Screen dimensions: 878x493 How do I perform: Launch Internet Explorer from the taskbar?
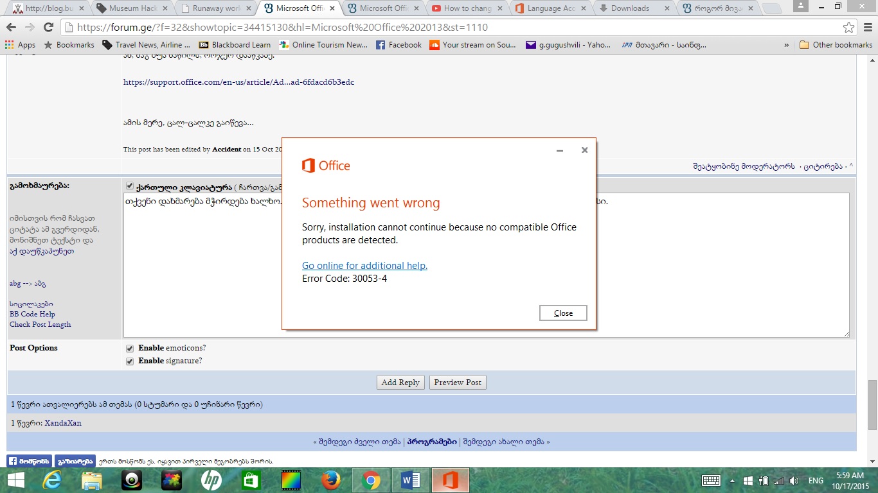click(x=51, y=480)
